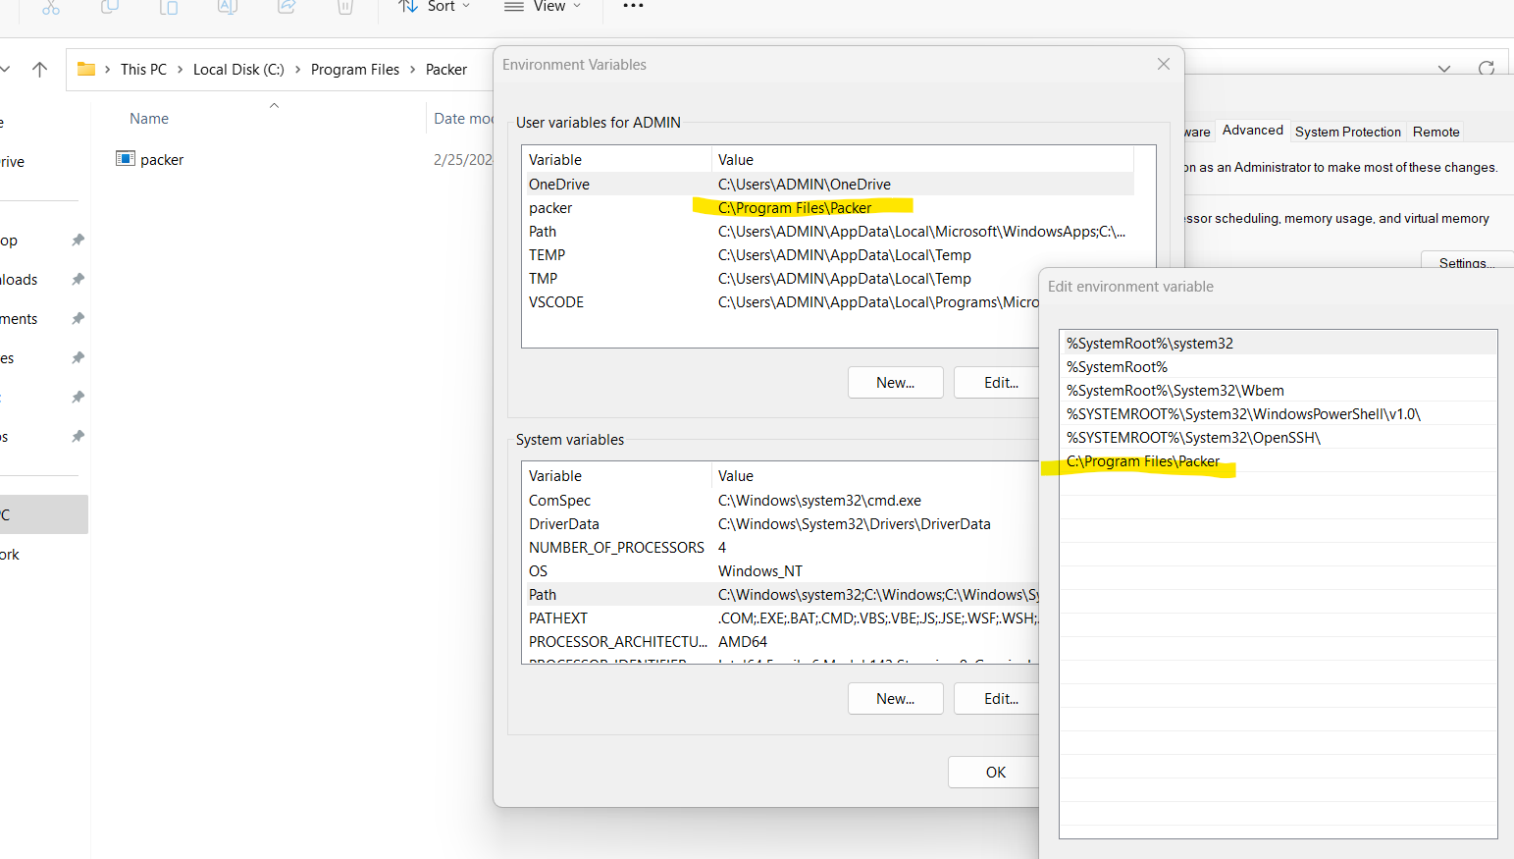Click New... under user variables

(x=896, y=383)
